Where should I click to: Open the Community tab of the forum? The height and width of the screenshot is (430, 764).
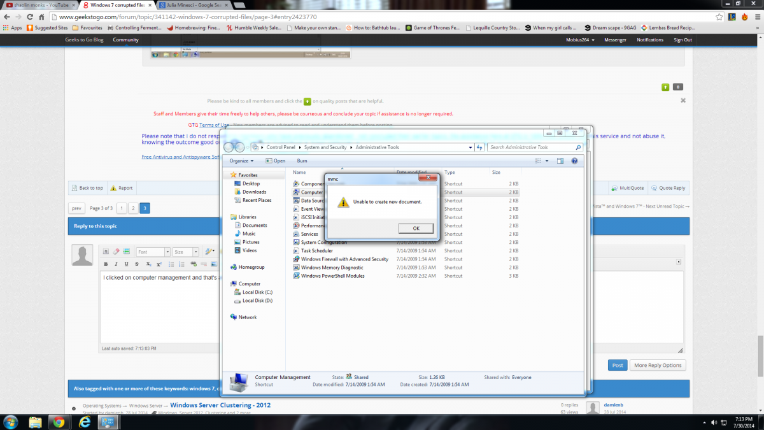pos(125,39)
